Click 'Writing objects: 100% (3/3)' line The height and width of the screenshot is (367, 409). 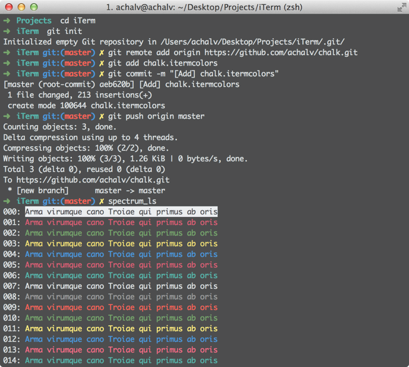click(x=125, y=159)
